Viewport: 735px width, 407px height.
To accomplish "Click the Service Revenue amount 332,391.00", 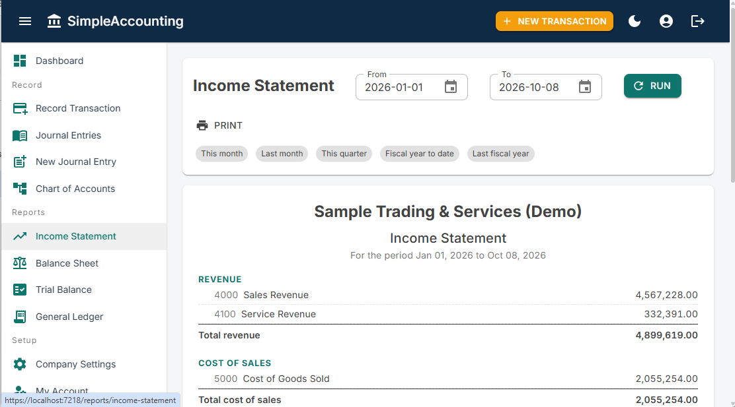I will pos(671,315).
